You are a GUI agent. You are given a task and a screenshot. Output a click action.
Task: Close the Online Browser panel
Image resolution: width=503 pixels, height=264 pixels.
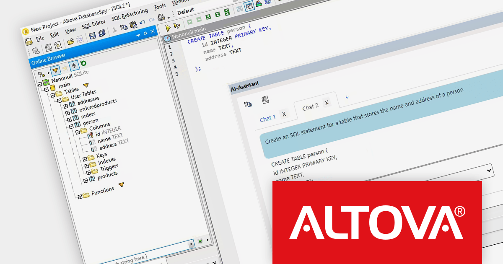(153, 31)
